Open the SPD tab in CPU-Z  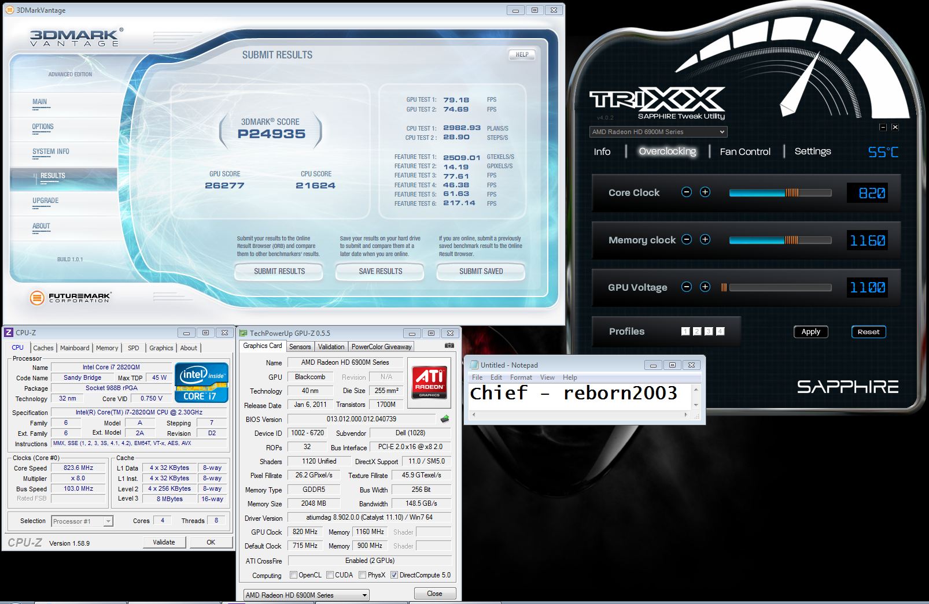134,348
